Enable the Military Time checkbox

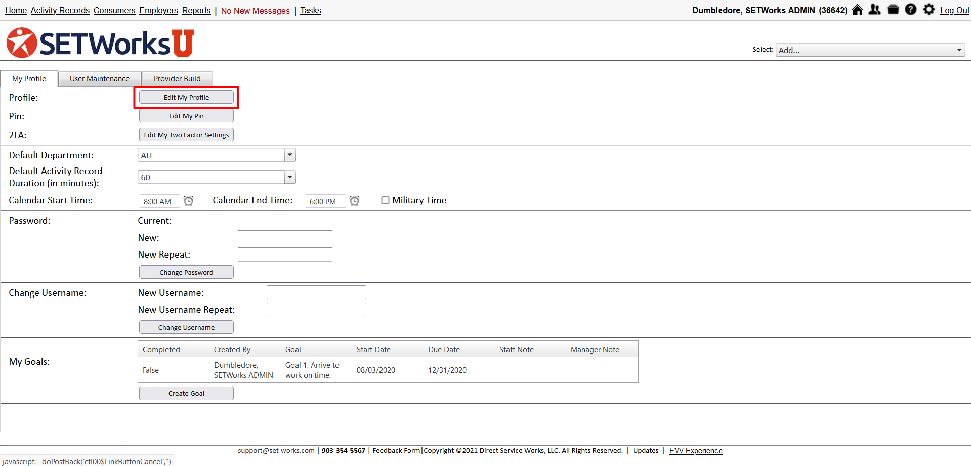pyautogui.click(x=385, y=200)
